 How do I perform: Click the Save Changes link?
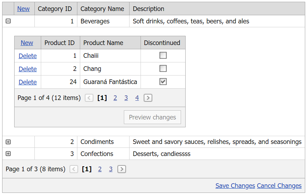pos(235,186)
